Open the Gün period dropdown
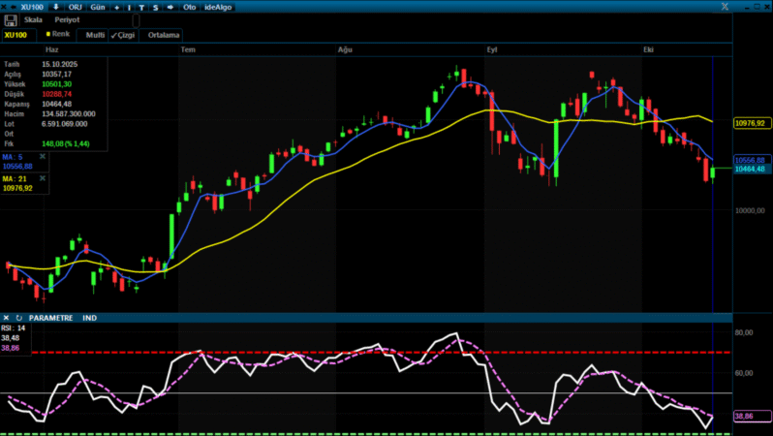 (x=98, y=6)
